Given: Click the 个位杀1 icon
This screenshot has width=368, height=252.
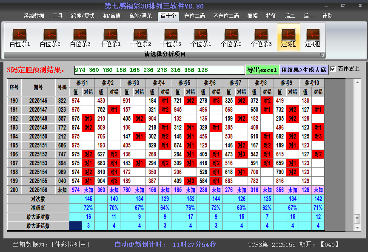Looking at the screenshot, I should [201, 37].
